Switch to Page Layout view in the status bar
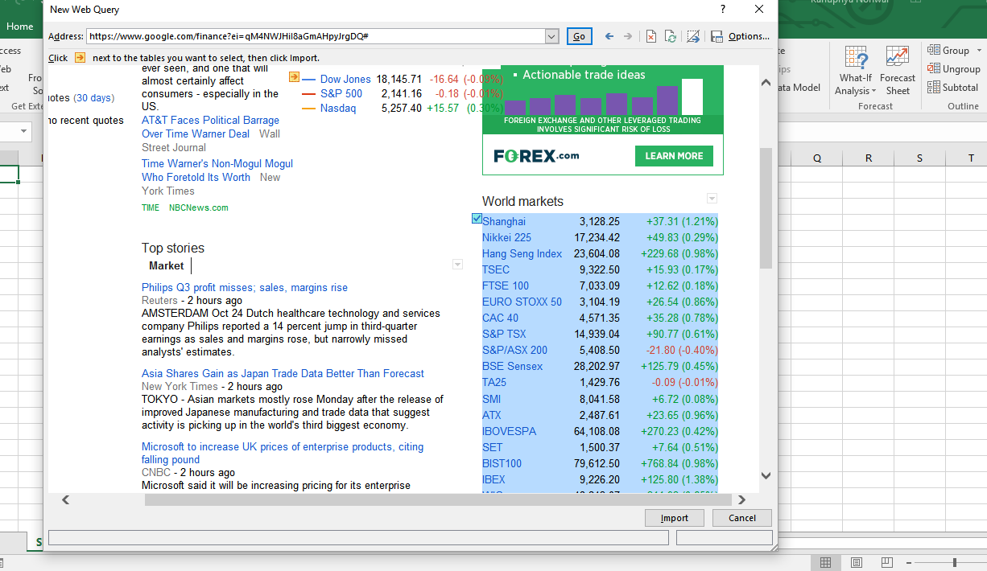The height and width of the screenshot is (571, 987). [x=857, y=562]
